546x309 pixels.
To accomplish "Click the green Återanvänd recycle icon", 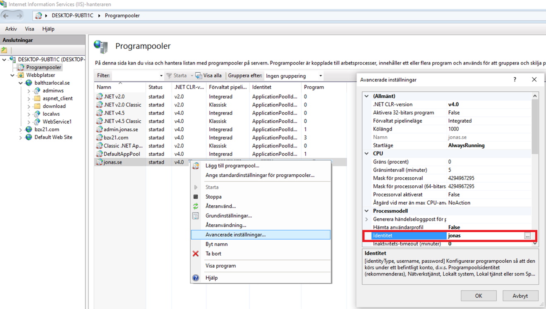I will pyautogui.click(x=196, y=206).
